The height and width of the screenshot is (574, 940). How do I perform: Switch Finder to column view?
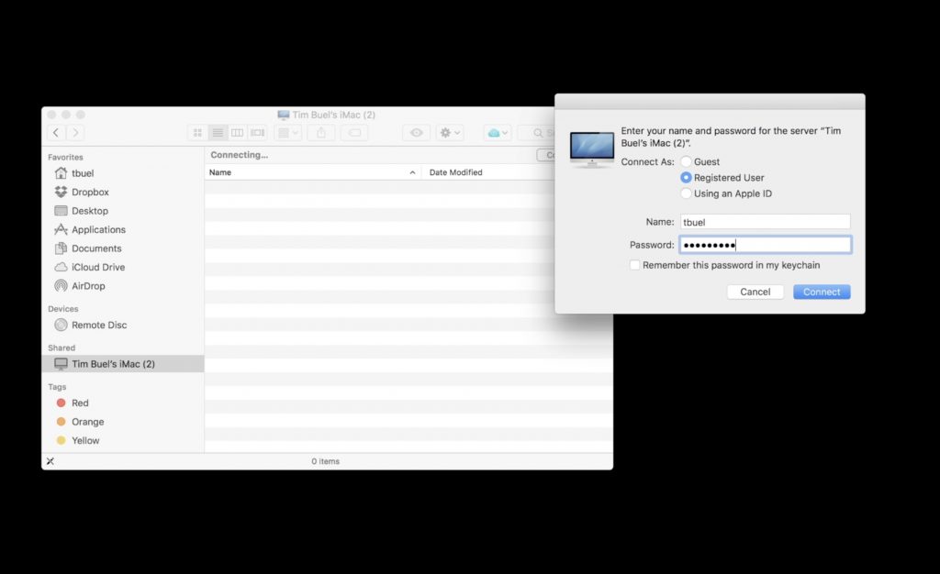coord(238,132)
